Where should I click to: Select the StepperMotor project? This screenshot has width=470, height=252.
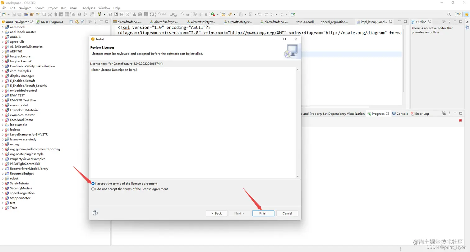coord(20,198)
